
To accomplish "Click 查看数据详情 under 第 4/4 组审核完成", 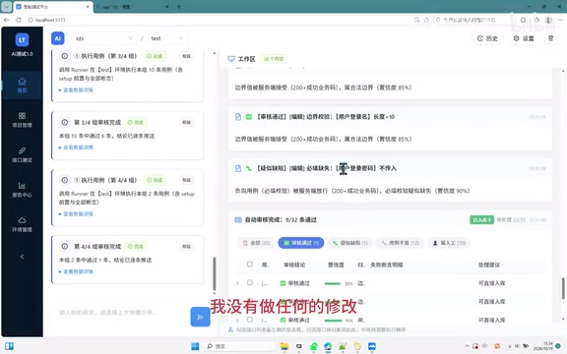I will coord(77,271).
